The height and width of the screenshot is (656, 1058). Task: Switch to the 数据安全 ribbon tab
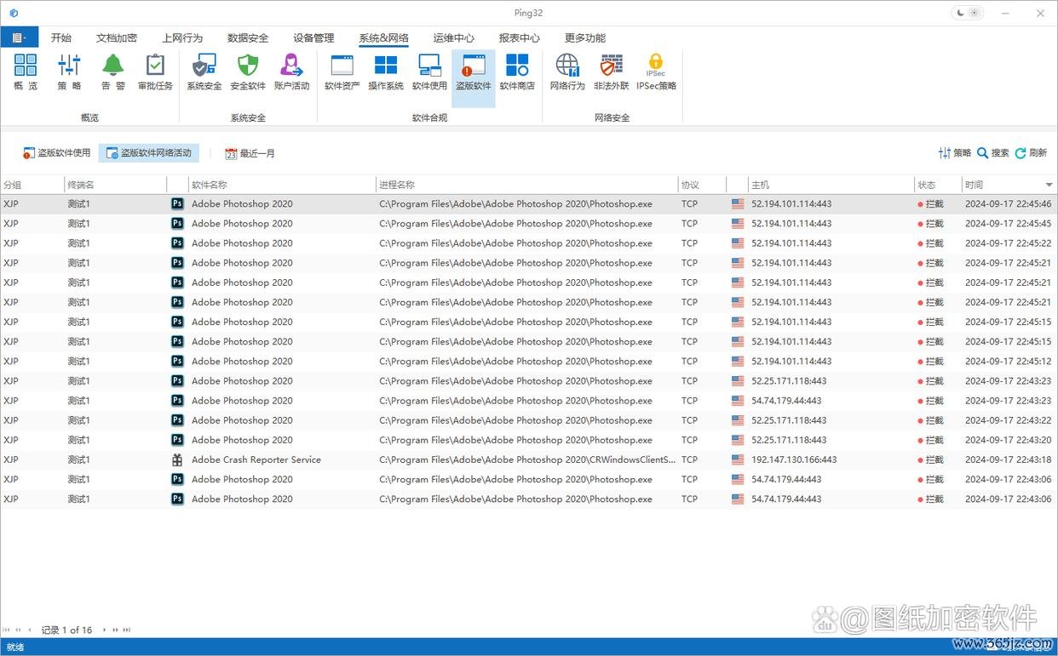[x=248, y=37]
